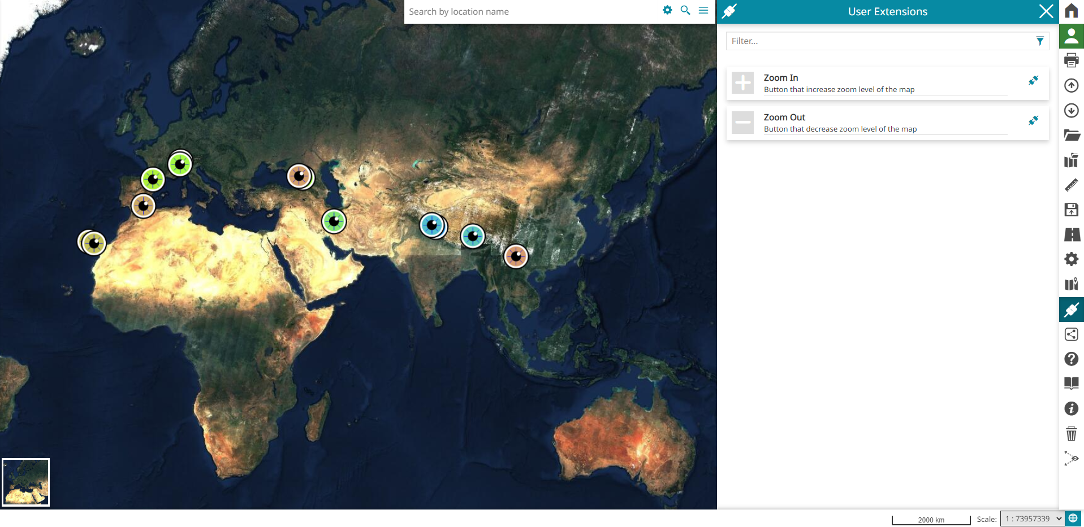1084x527 pixels.
Task: Toggle the Zoom In extension plug icon
Action: click(x=1033, y=81)
